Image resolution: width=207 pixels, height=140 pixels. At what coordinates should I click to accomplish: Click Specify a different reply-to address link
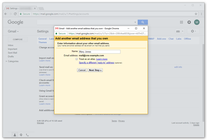[x=97, y=63]
